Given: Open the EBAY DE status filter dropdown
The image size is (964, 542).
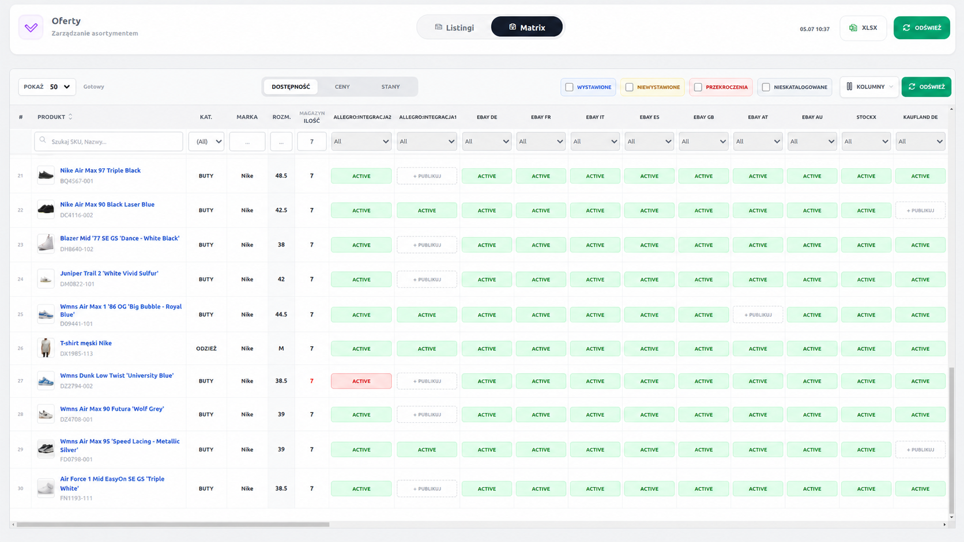Looking at the screenshot, I should (x=487, y=142).
